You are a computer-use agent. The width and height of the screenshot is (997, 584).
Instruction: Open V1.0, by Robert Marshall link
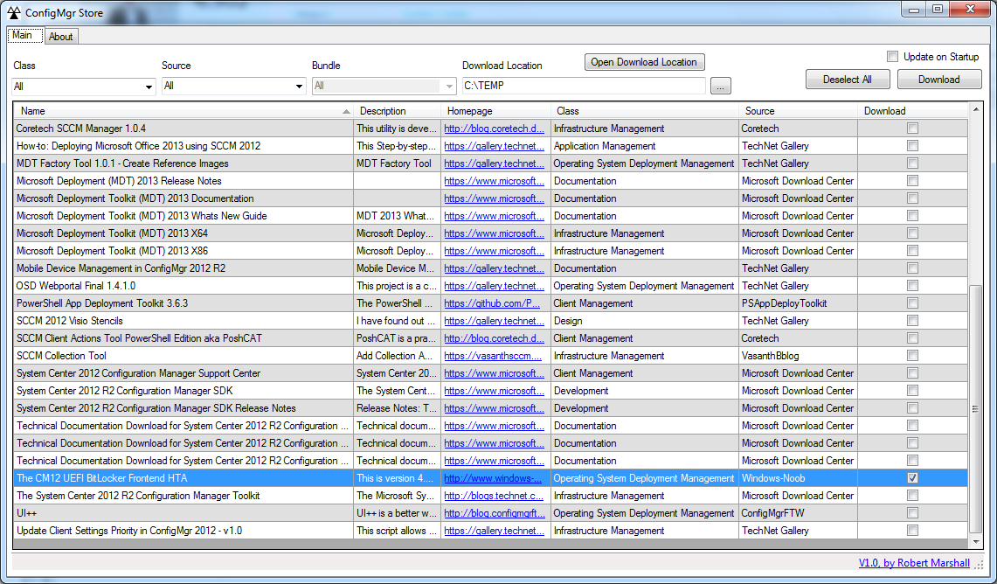(914, 563)
